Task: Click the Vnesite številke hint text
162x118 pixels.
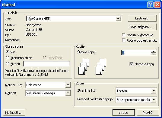Action: [x=37, y=73]
